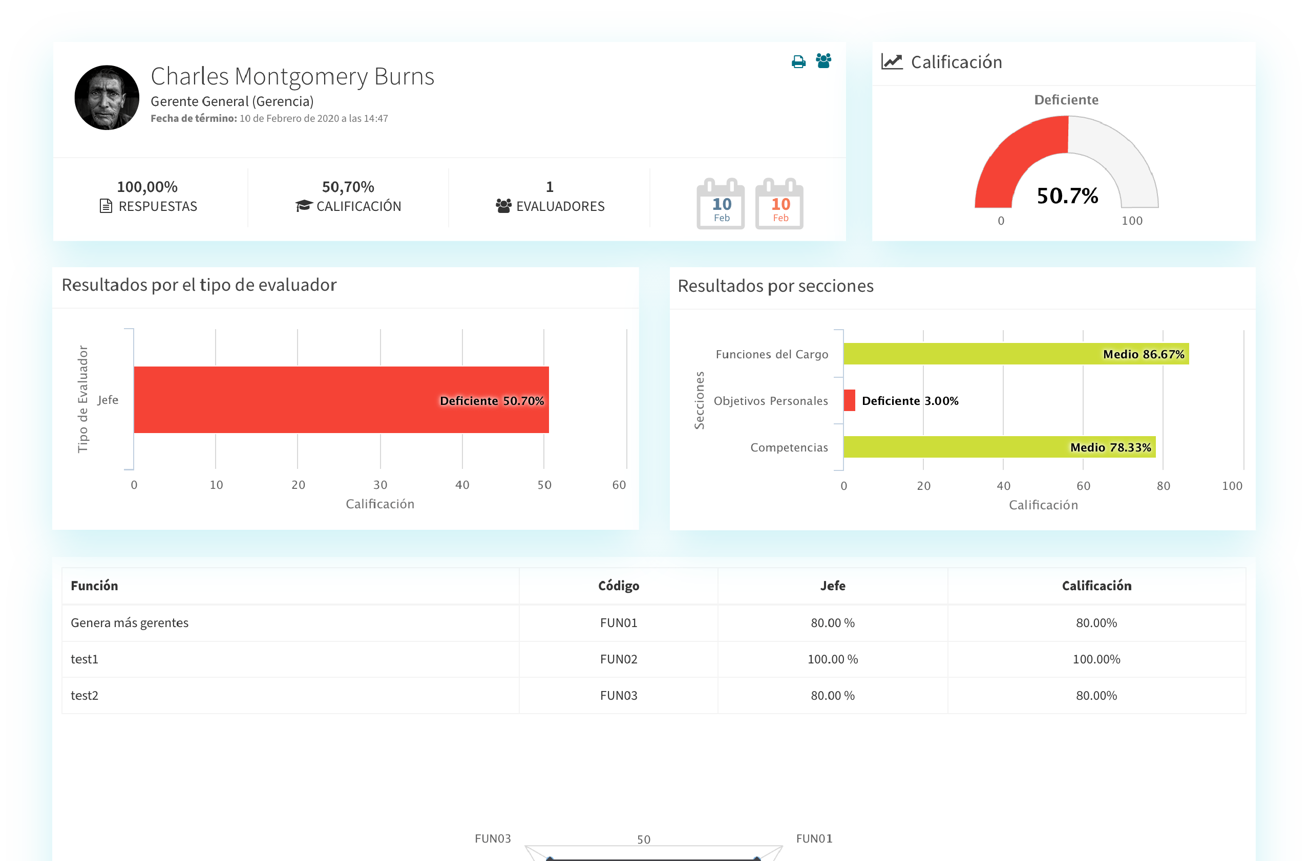Click the Código column header
1309x861 pixels.
618,586
